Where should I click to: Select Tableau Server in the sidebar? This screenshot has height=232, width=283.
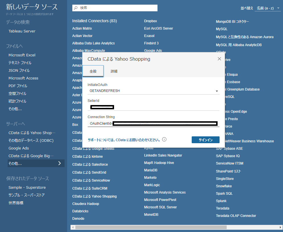[22, 31]
